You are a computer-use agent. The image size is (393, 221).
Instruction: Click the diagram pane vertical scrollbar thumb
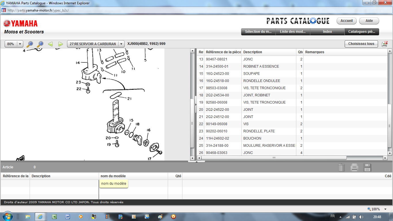click(192, 123)
